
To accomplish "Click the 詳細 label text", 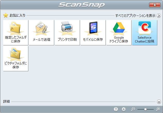I will point(6,102).
